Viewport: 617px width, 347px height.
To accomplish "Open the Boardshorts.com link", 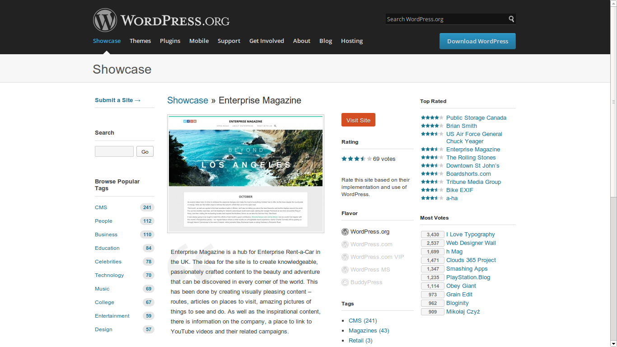I will point(468,174).
